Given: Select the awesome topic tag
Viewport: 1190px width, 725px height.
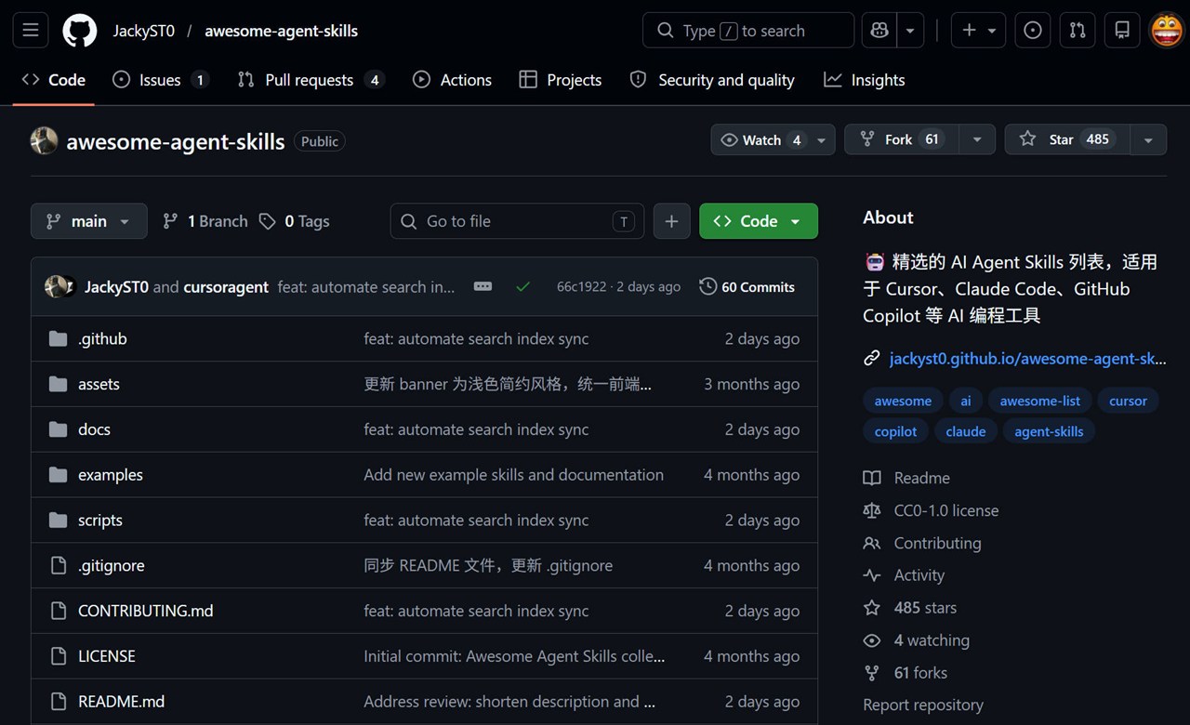Looking at the screenshot, I should 903,402.
